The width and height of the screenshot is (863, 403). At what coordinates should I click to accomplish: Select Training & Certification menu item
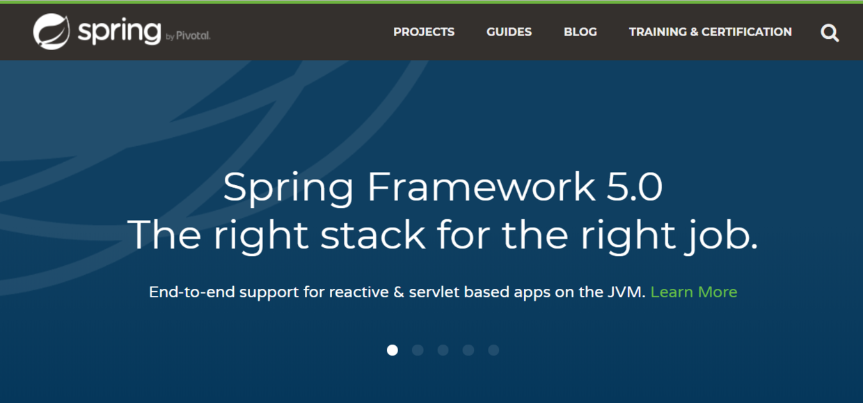point(711,32)
